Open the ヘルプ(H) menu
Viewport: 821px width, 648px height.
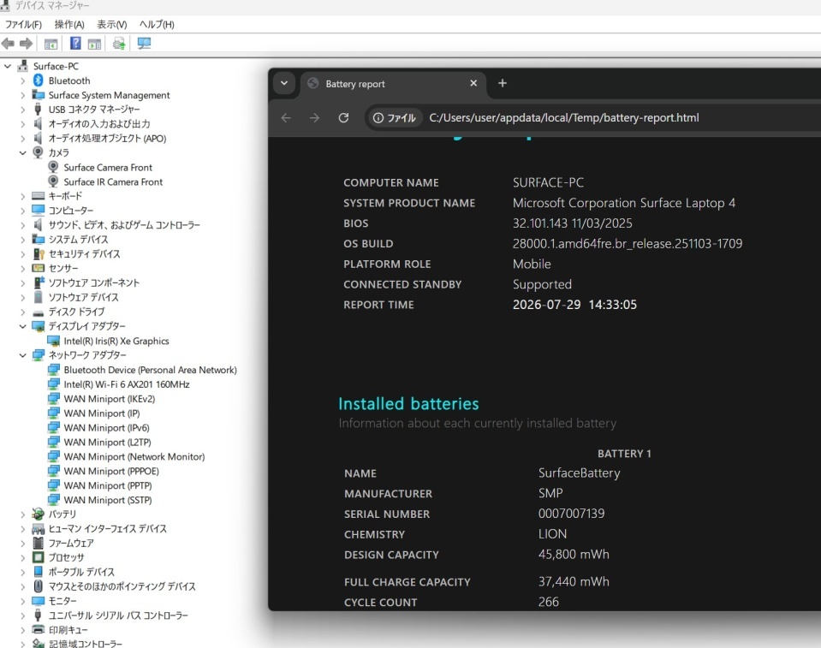point(157,24)
